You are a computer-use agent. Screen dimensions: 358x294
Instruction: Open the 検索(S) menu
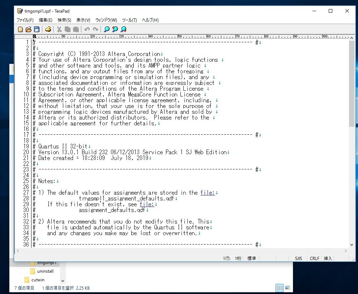tap(64, 20)
